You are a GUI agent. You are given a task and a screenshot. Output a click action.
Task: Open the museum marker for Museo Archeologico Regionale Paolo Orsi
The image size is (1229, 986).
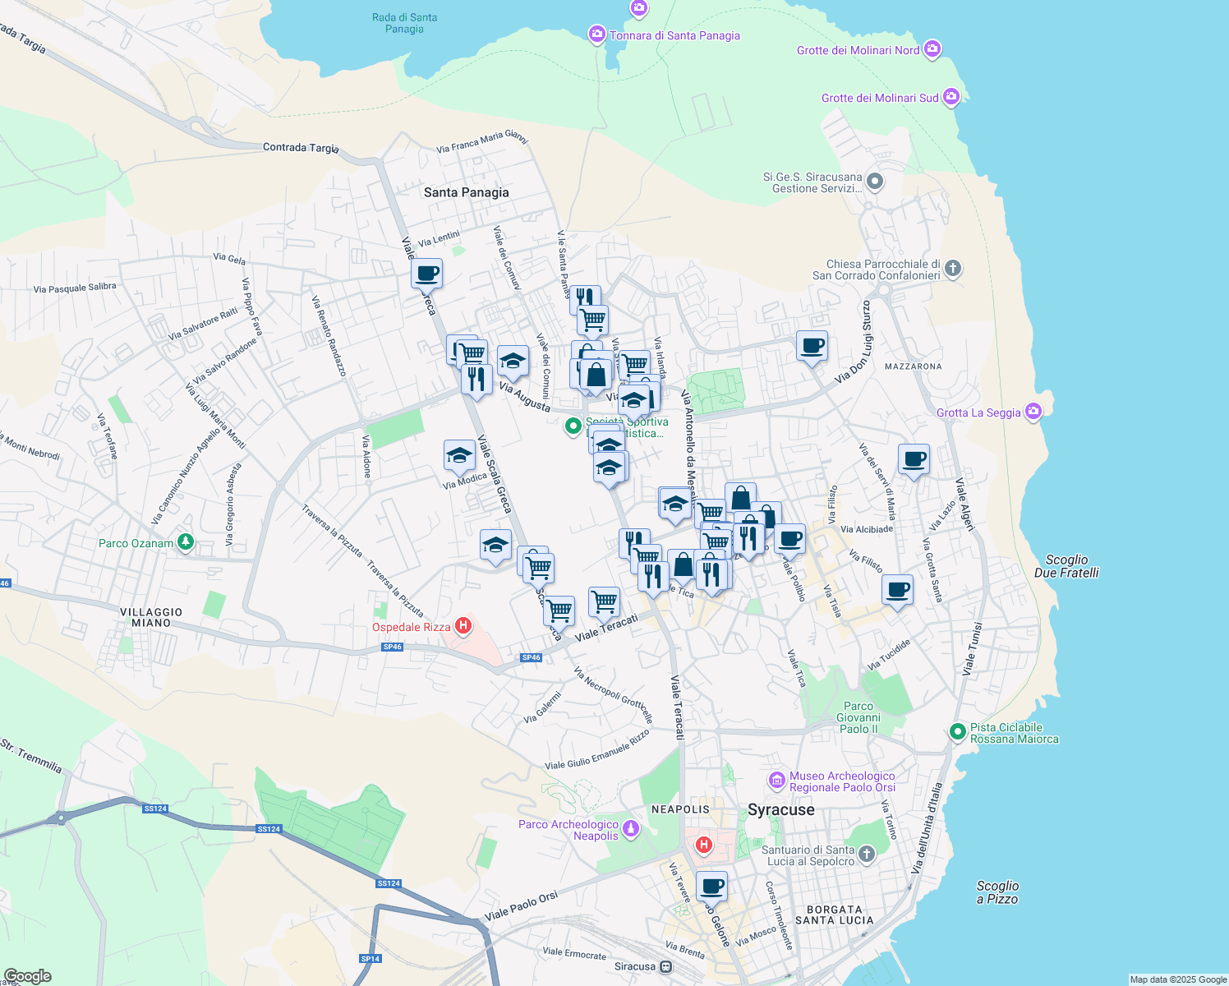tap(776, 779)
